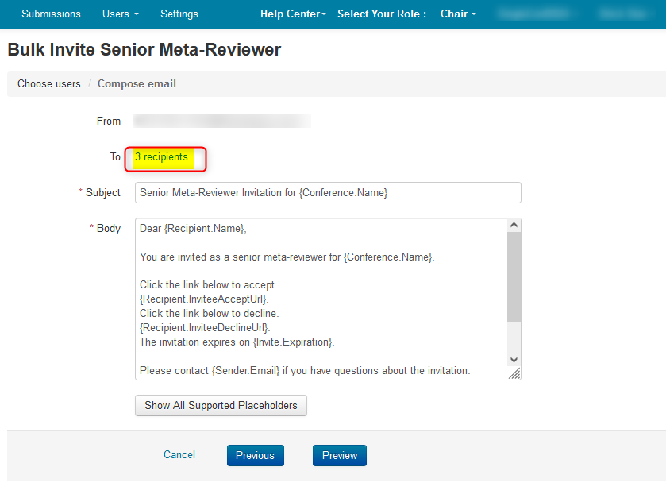Screen dimensions: 666x498
Task: Click the {Recipient.InviteeAcceptUrl} placeholder line
Action: pos(204,299)
